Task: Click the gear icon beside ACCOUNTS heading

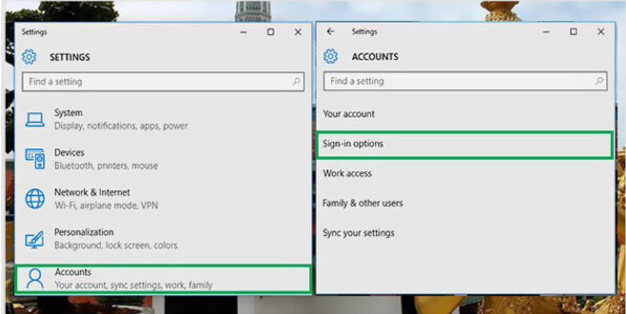Action: tap(331, 57)
